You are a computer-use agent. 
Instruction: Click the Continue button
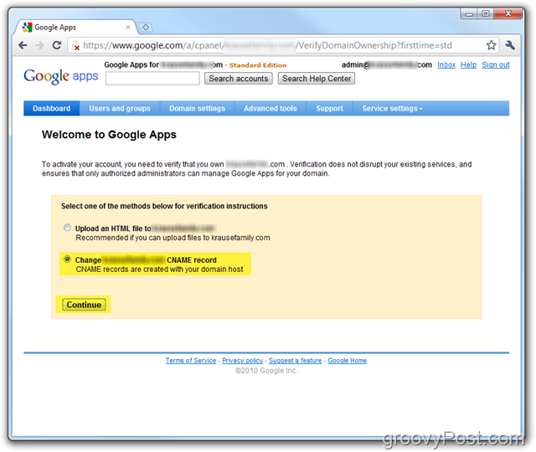pyautogui.click(x=84, y=305)
